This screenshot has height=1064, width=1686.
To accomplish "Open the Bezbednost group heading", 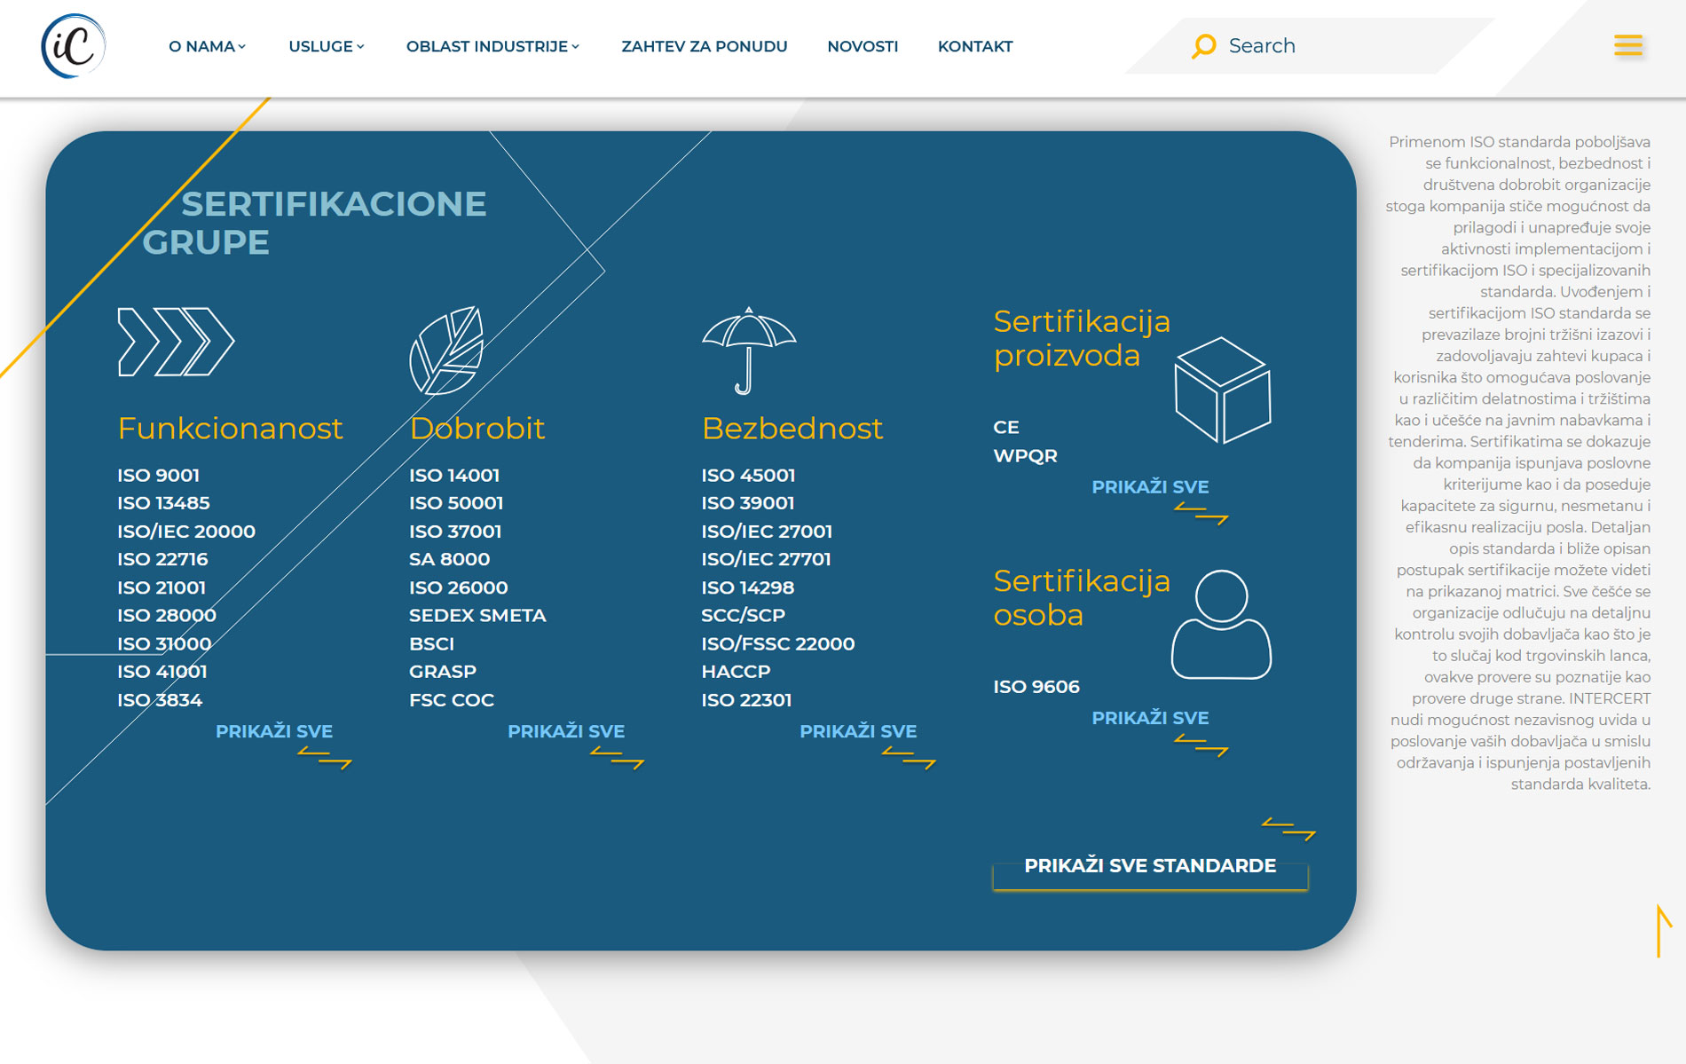I will (792, 428).
